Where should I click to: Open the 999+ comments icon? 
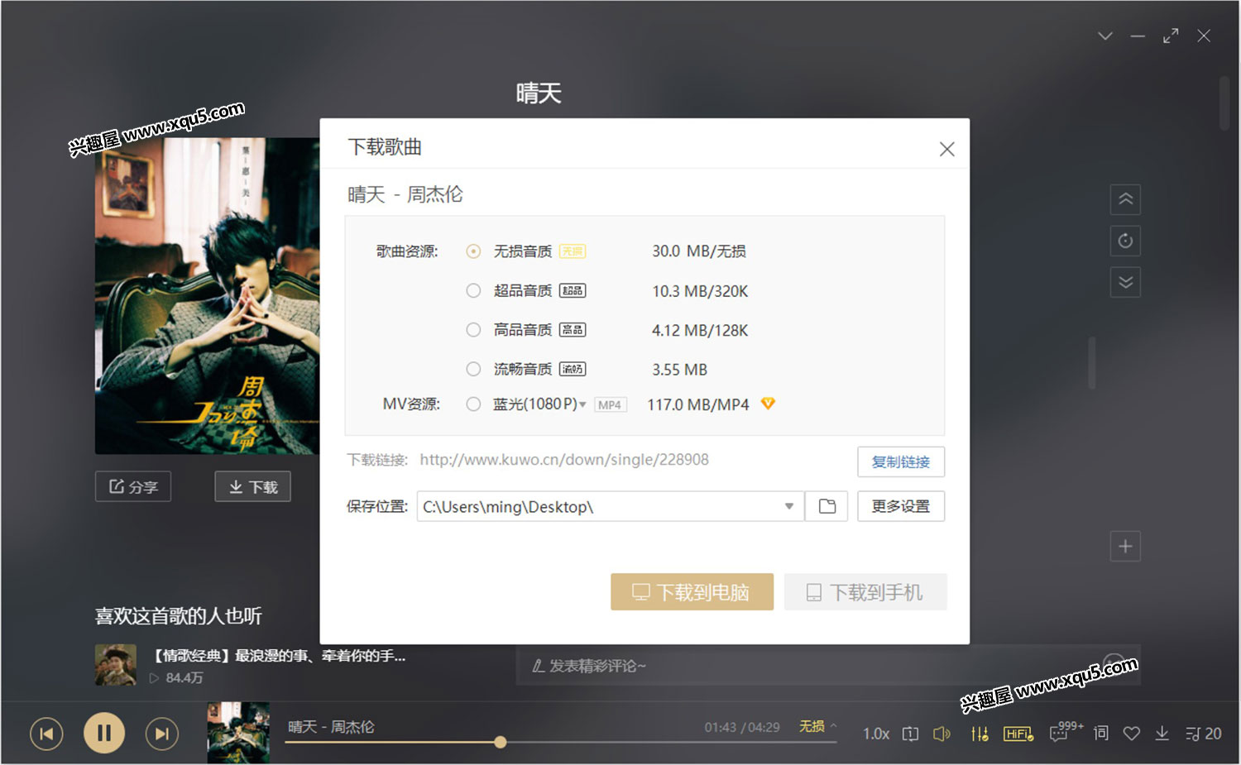click(x=1066, y=731)
